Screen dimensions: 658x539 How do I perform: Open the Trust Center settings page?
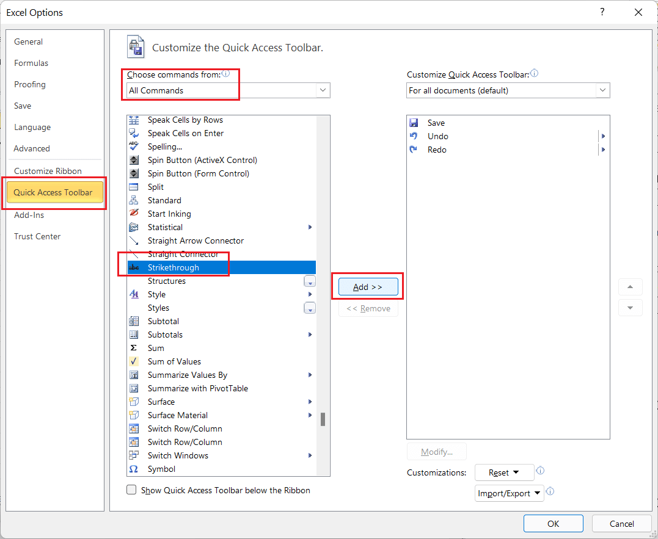click(x=37, y=236)
